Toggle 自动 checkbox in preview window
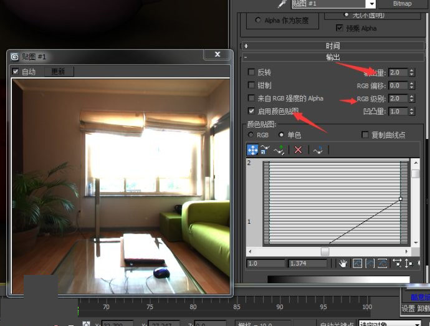This screenshot has height=326, width=430. (x=16, y=72)
